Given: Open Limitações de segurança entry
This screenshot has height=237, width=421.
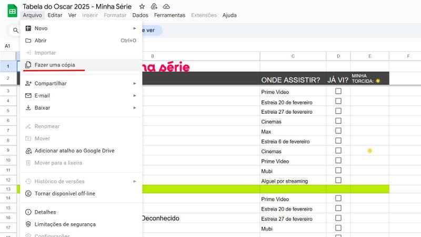Looking at the screenshot, I should point(81,224).
